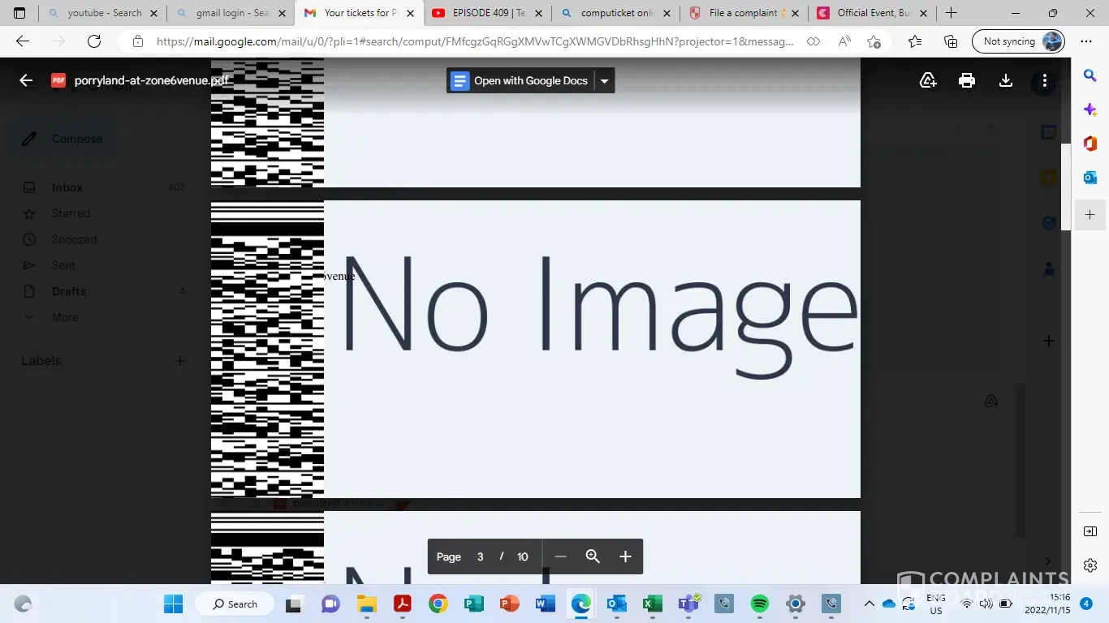Close the youtube - Search tab
This screenshot has height=623, width=1109.
tap(153, 13)
